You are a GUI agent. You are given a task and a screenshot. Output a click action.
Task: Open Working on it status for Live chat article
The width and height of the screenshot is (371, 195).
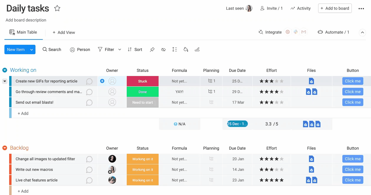pos(143,180)
